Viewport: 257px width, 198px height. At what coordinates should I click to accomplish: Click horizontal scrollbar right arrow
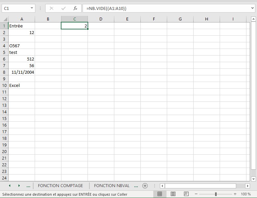coord(247,186)
